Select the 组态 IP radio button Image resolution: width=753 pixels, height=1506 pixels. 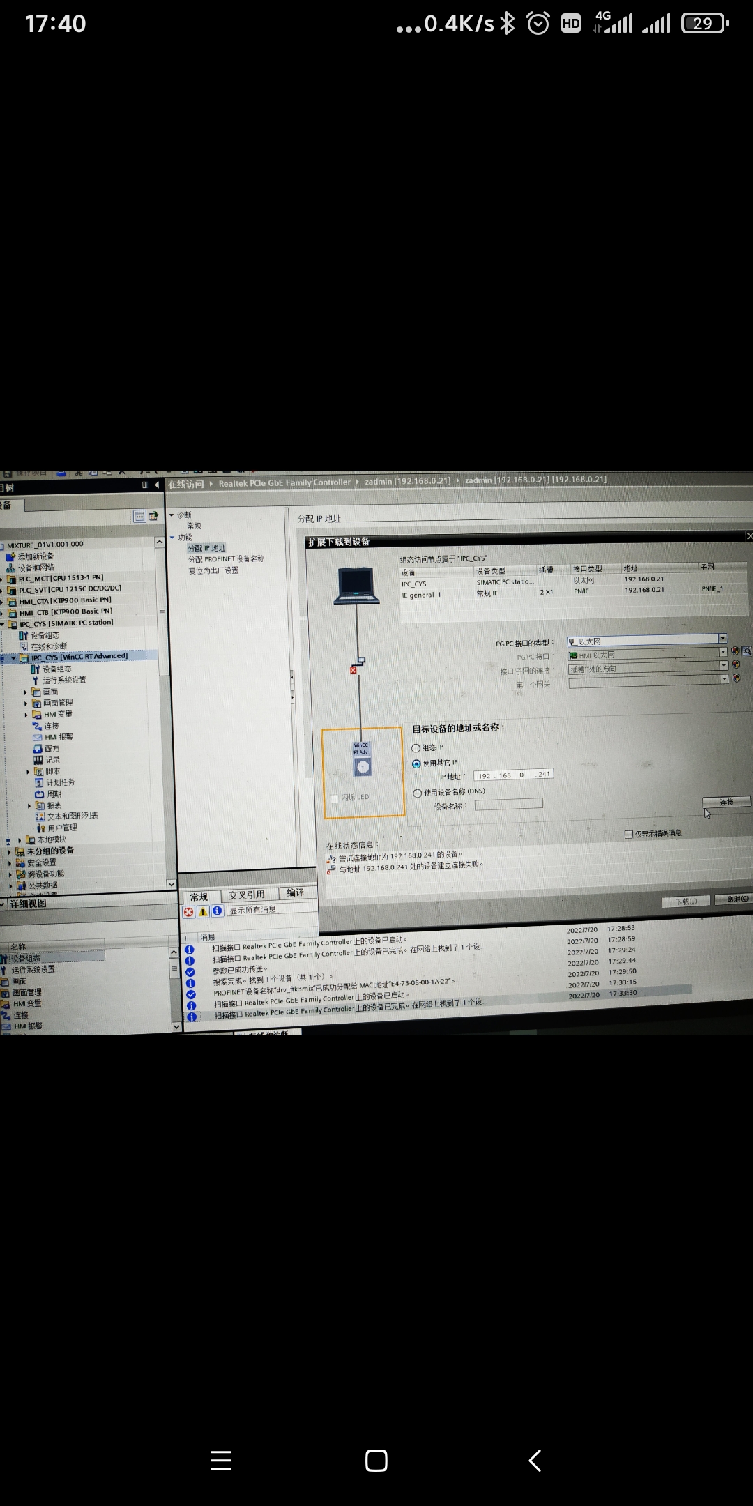point(416,748)
